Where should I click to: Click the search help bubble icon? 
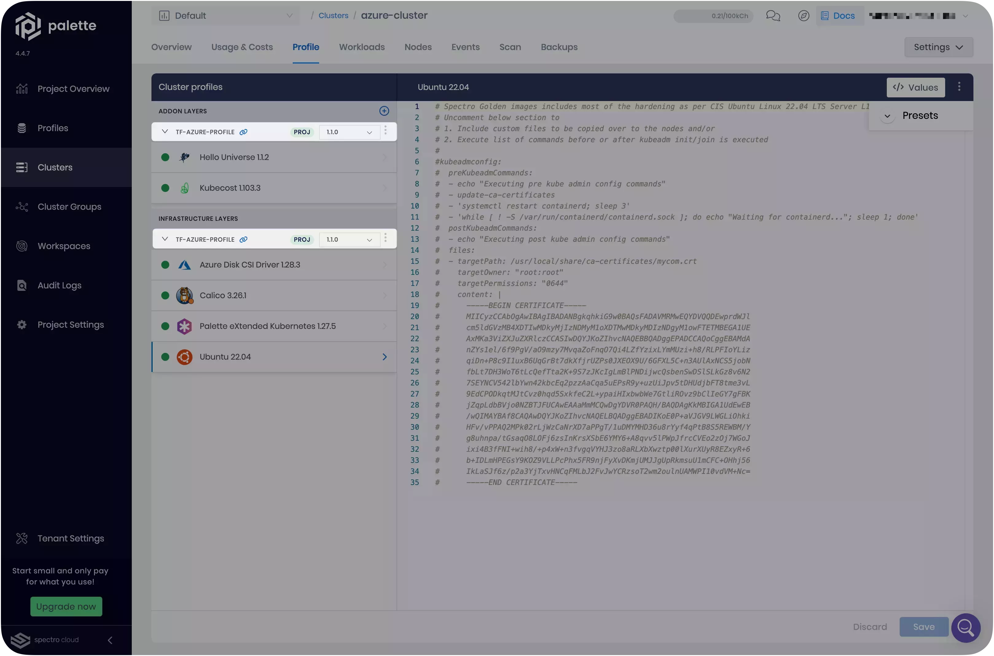(x=966, y=627)
